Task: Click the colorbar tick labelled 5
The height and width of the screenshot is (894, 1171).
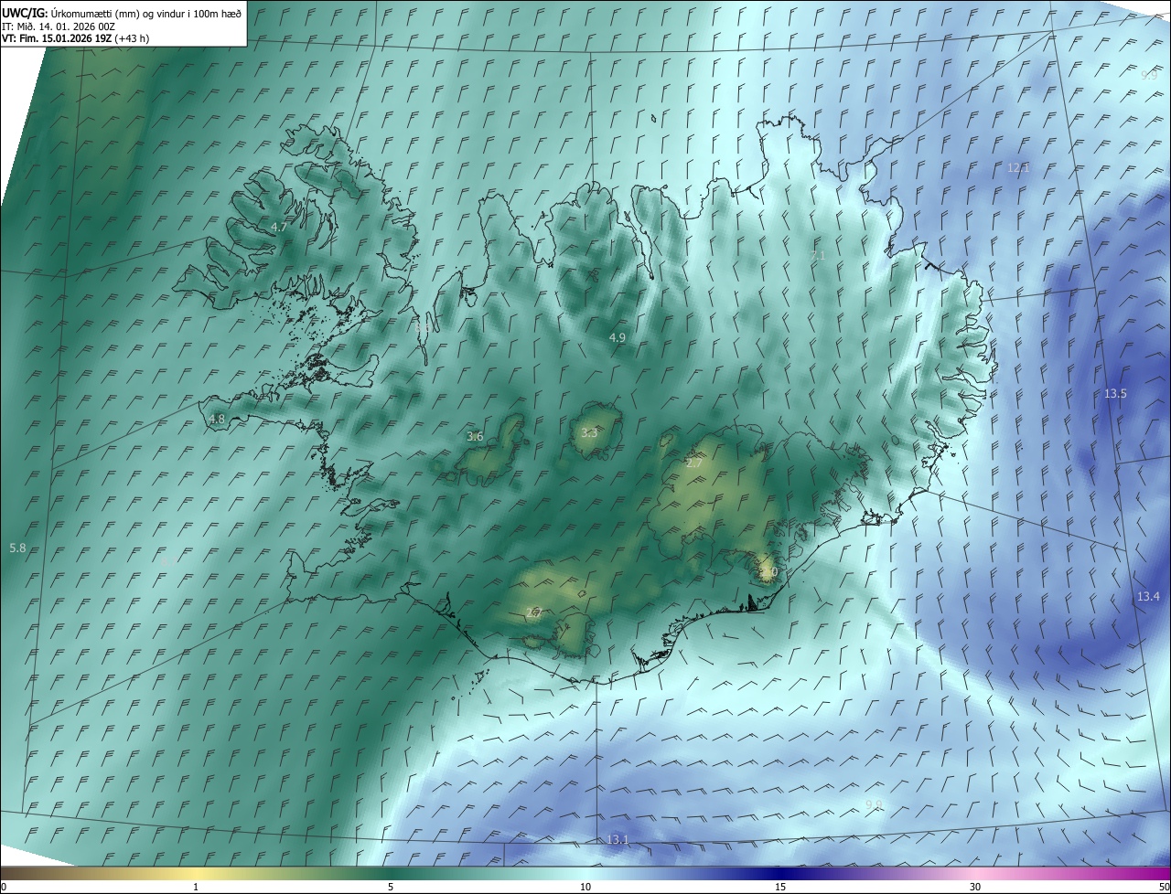Action: 391,887
